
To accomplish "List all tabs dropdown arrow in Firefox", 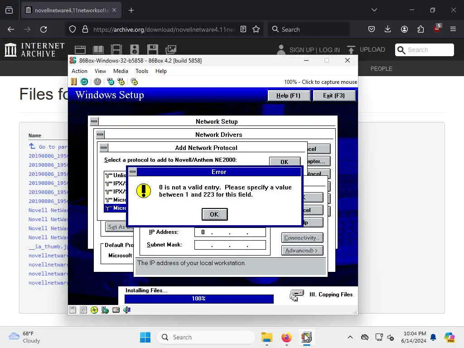I will [x=374, y=10].
